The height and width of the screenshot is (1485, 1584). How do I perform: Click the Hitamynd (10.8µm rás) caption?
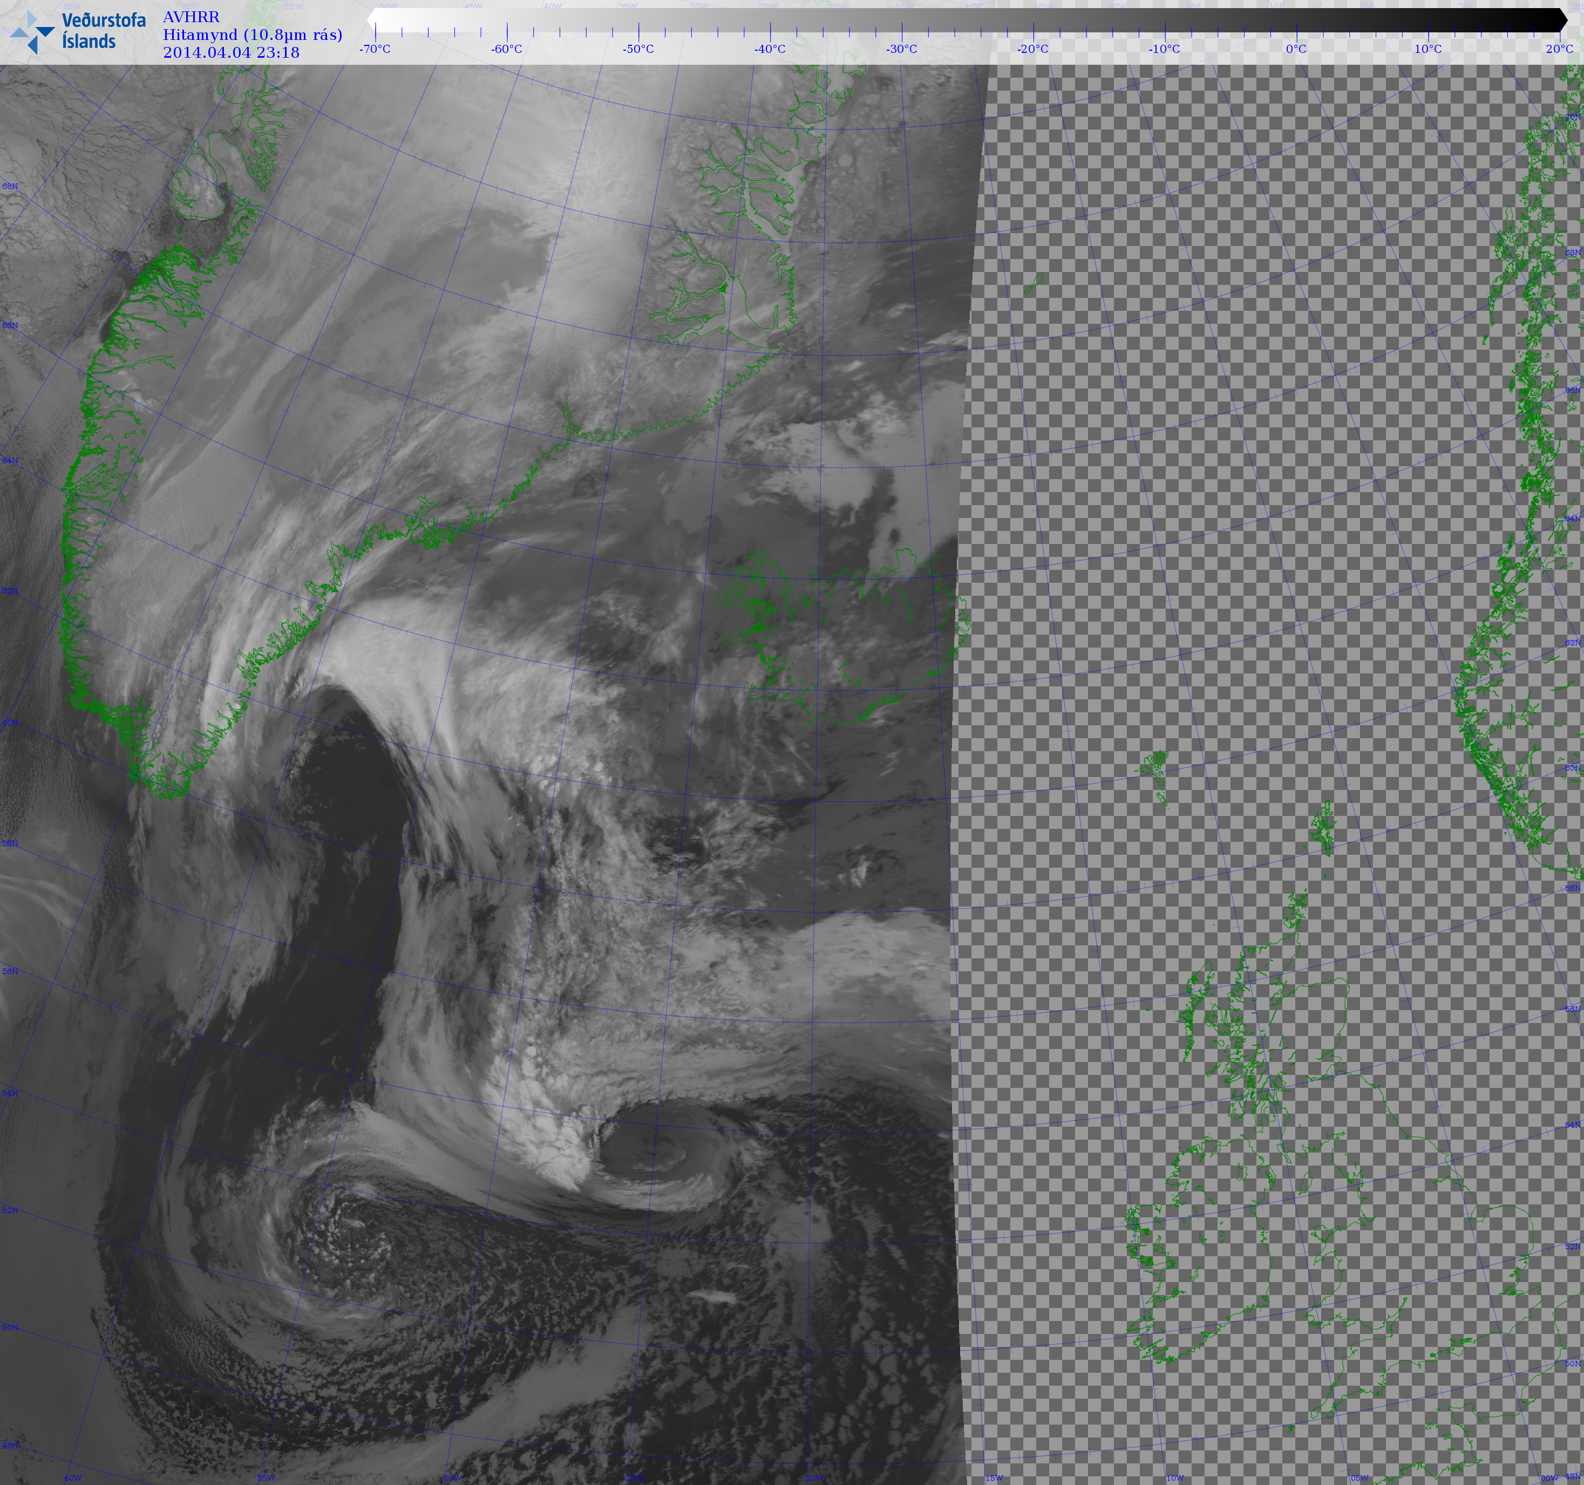(x=253, y=35)
